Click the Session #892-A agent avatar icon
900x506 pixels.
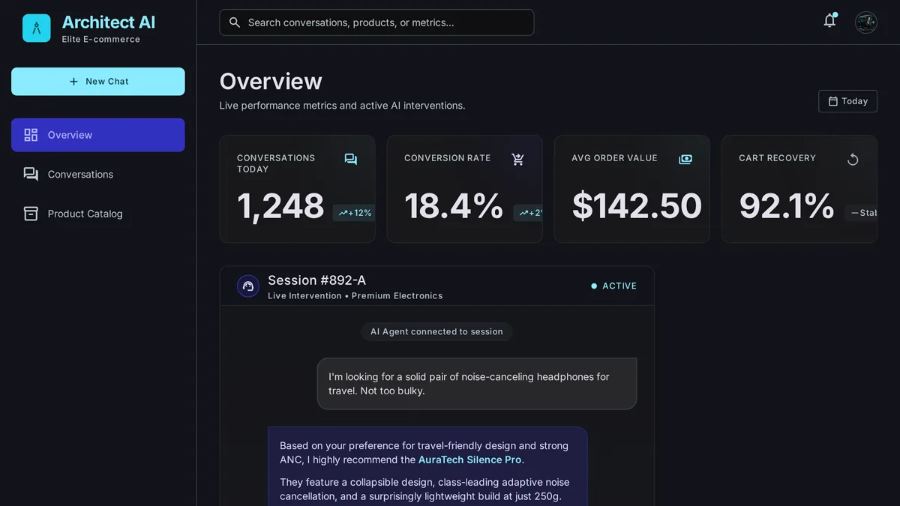tap(248, 286)
